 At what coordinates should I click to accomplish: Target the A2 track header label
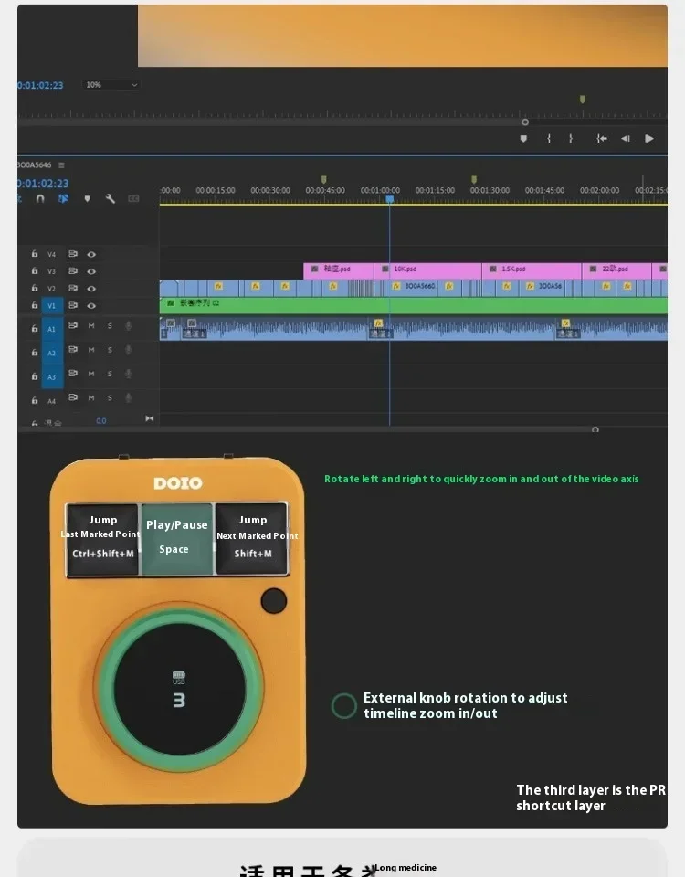(x=51, y=353)
